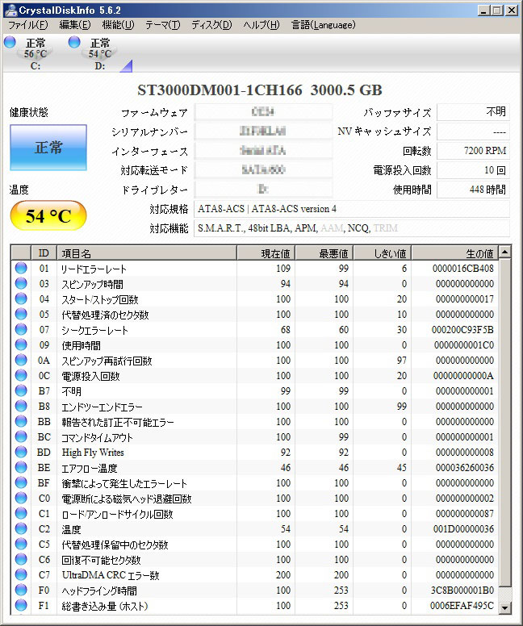
Task: Click the status icon for リードエラーレート
Action: [x=21, y=268]
